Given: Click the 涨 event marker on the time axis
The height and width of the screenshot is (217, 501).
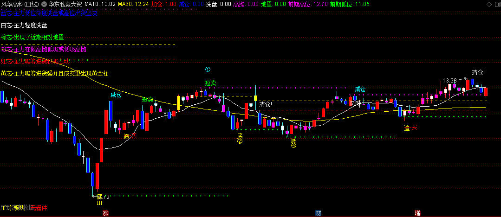Looking at the screenshot, I should click(105, 213).
